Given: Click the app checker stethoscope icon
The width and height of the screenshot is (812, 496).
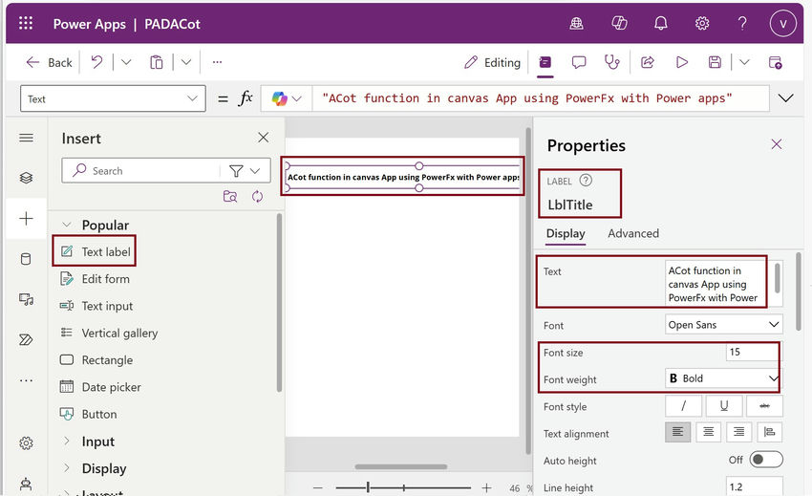Looking at the screenshot, I should 612,62.
